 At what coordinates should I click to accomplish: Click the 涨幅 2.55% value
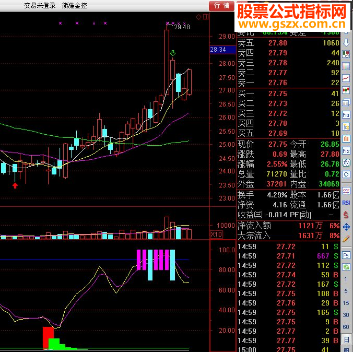click(277, 164)
